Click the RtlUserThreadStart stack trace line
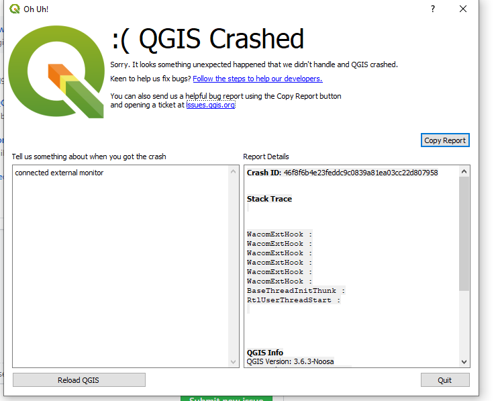This screenshot has width=498, height=401. pyautogui.click(x=293, y=300)
